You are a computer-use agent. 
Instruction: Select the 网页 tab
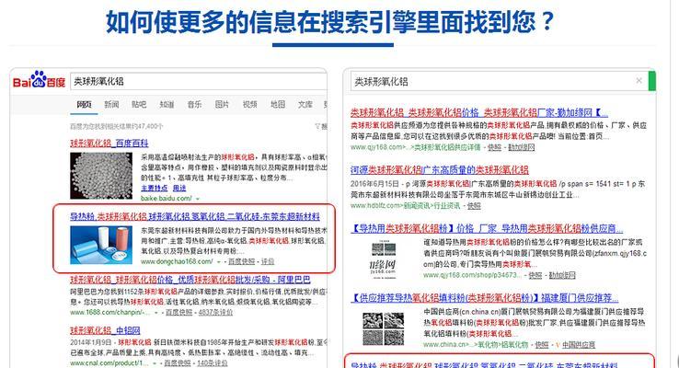tap(84, 104)
